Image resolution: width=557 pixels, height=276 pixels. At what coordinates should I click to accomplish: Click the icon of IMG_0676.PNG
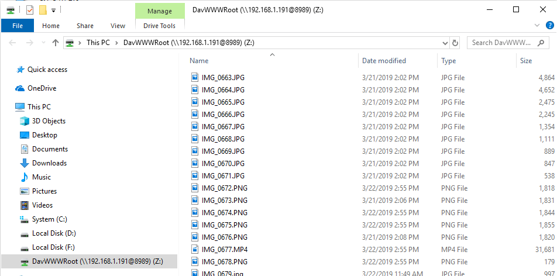194,237
